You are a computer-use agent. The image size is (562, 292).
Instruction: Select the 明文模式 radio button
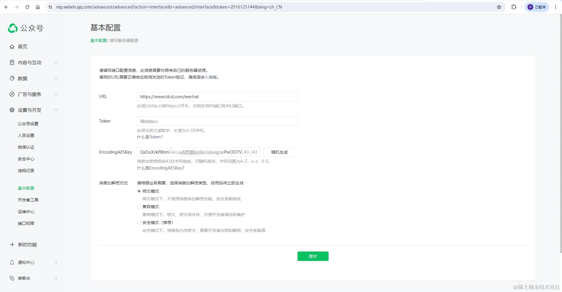click(x=139, y=191)
